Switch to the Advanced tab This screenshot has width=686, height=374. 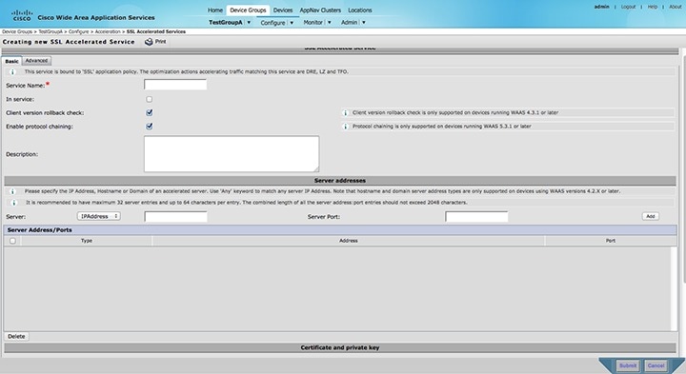[36, 61]
